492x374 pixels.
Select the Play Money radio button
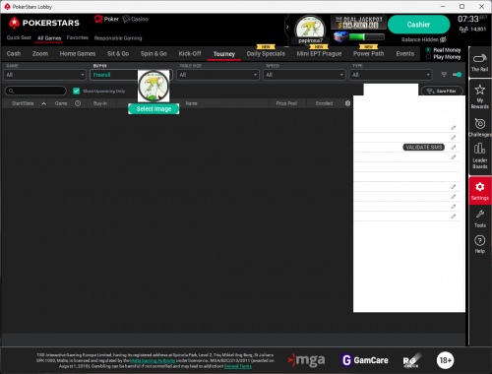point(428,57)
